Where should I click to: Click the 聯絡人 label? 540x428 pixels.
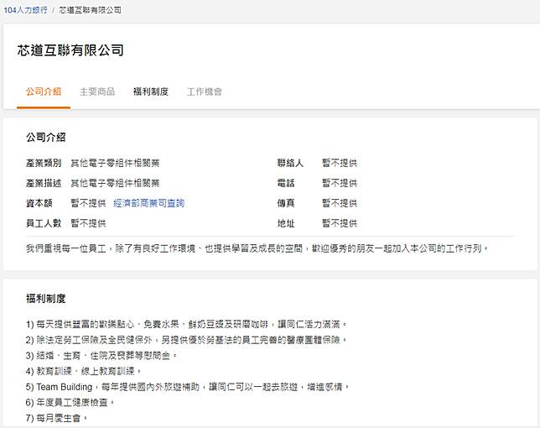(290, 163)
